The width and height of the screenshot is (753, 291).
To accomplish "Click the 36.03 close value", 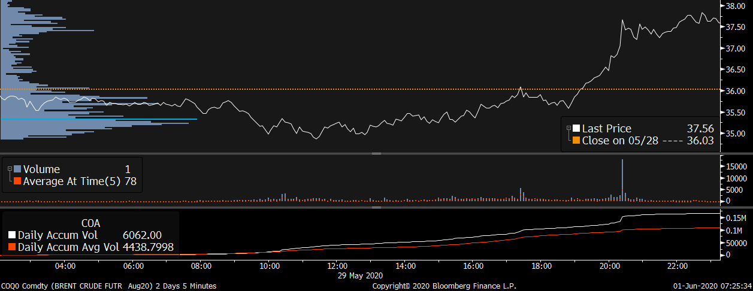I will point(700,141).
